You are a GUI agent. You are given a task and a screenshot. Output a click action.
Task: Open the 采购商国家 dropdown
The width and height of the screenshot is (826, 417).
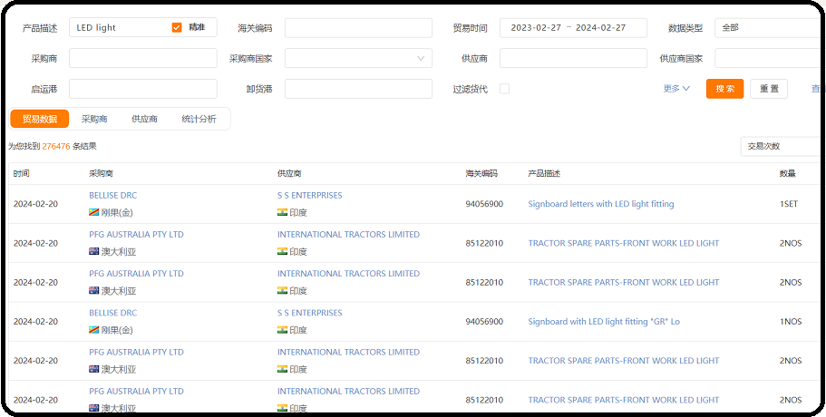pyautogui.click(x=358, y=58)
